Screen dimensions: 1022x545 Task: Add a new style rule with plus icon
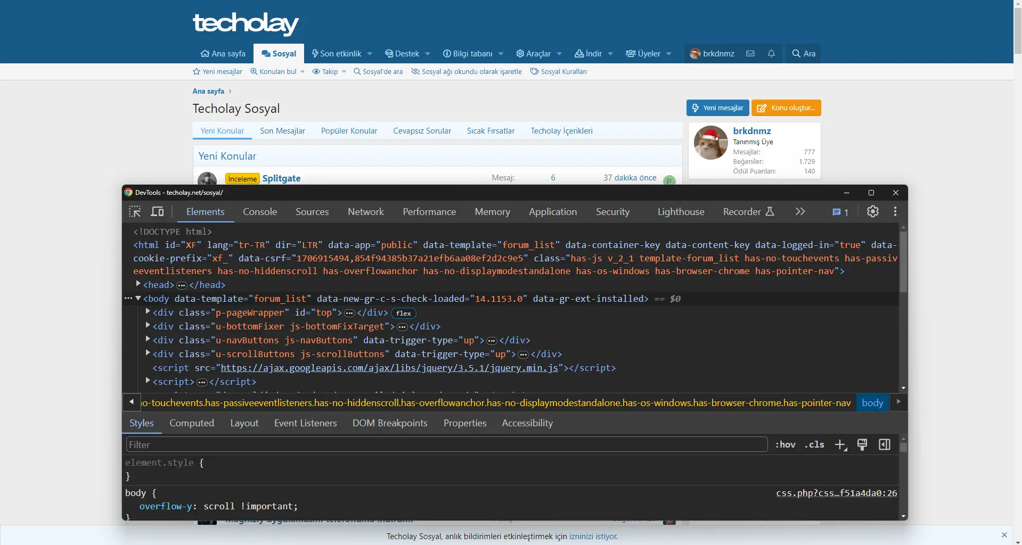pyautogui.click(x=841, y=445)
